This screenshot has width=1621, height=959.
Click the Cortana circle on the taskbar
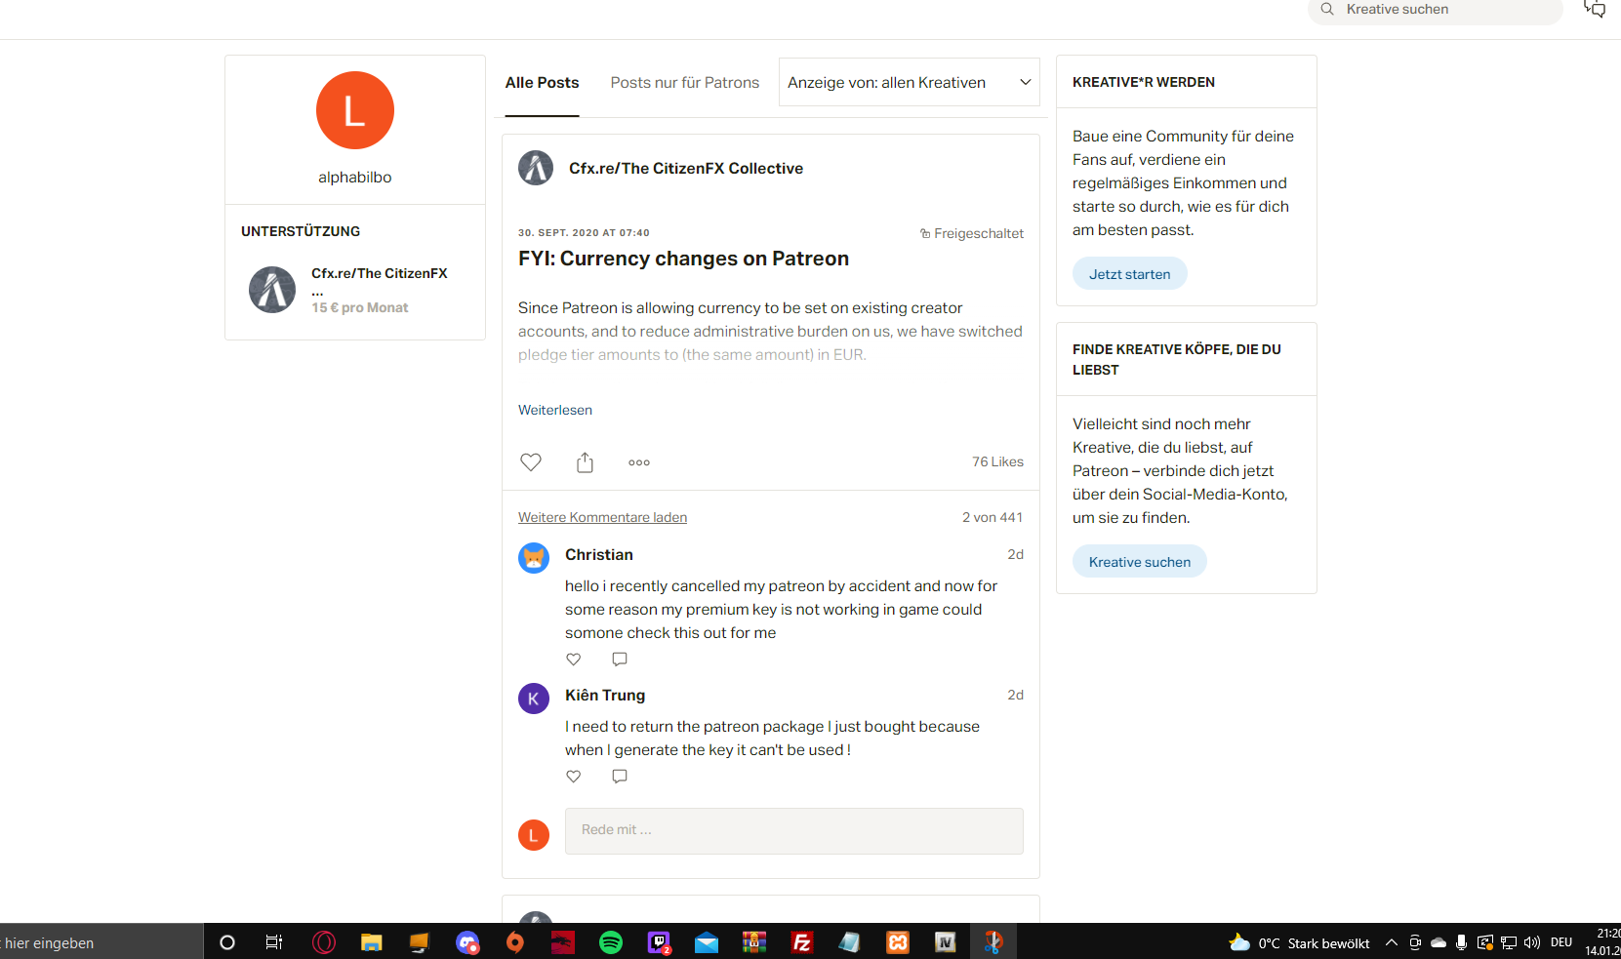227,942
